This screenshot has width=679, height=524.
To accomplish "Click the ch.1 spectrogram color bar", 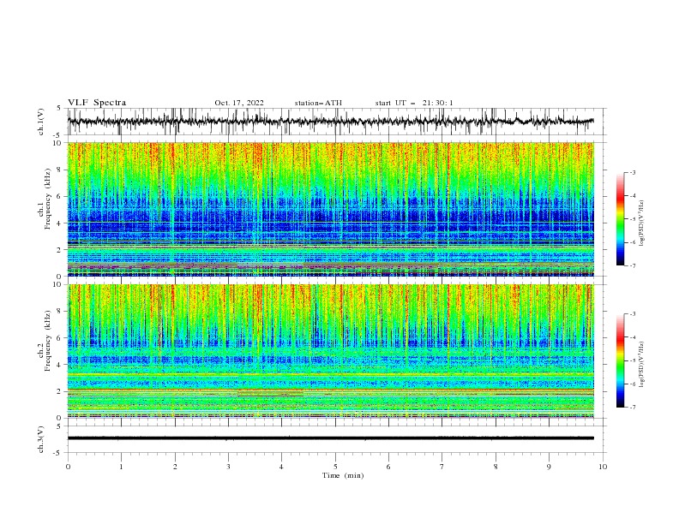I will click(621, 219).
